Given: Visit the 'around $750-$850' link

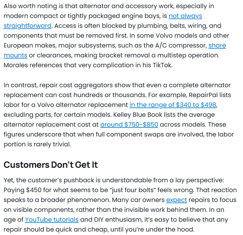Looking at the screenshot, I should point(129,125).
